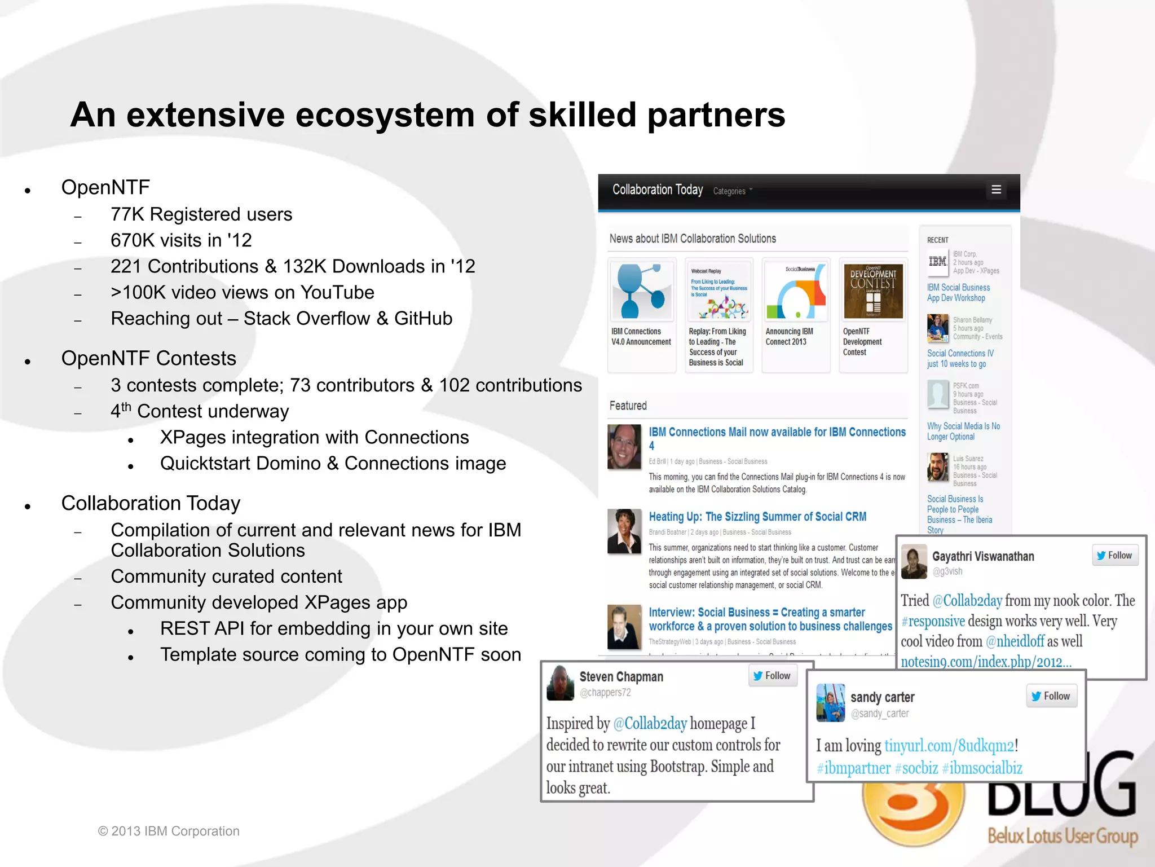Click #responsive hashtag in tweet
1155x867 pixels.
(x=933, y=621)
